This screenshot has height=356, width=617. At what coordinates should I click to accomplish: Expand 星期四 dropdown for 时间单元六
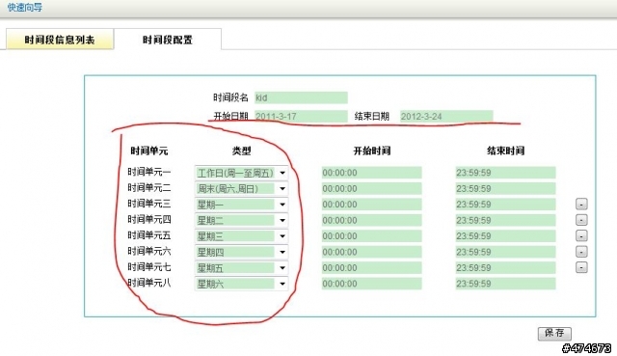tap(241, 252)
